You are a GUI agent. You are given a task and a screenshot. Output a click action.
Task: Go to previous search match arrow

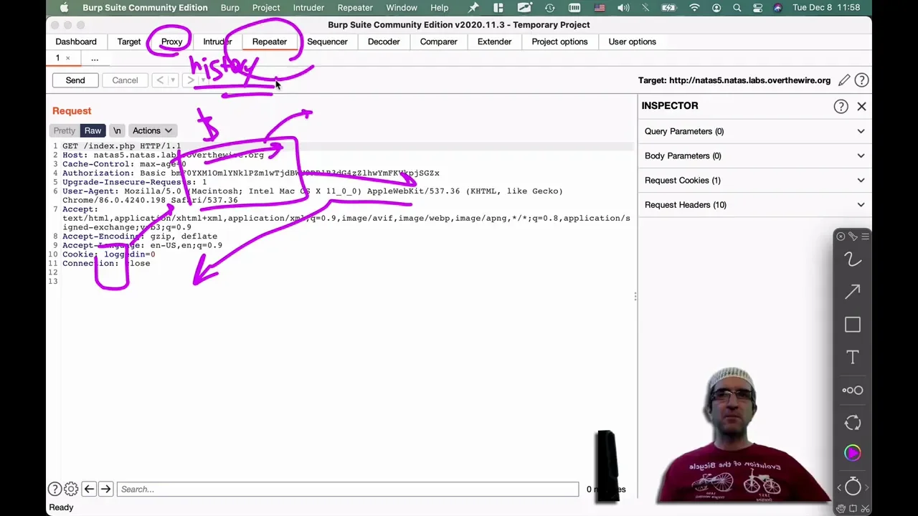click(89, 489)
